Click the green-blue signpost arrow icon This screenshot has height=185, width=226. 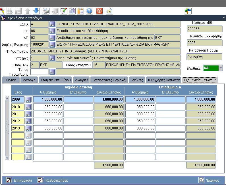pyautogui.click(x=188, y=11)
